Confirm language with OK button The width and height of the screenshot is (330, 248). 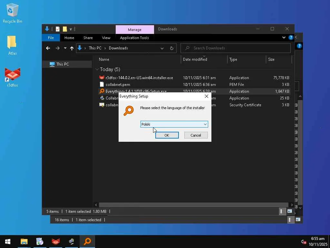[x=167, y=135]
